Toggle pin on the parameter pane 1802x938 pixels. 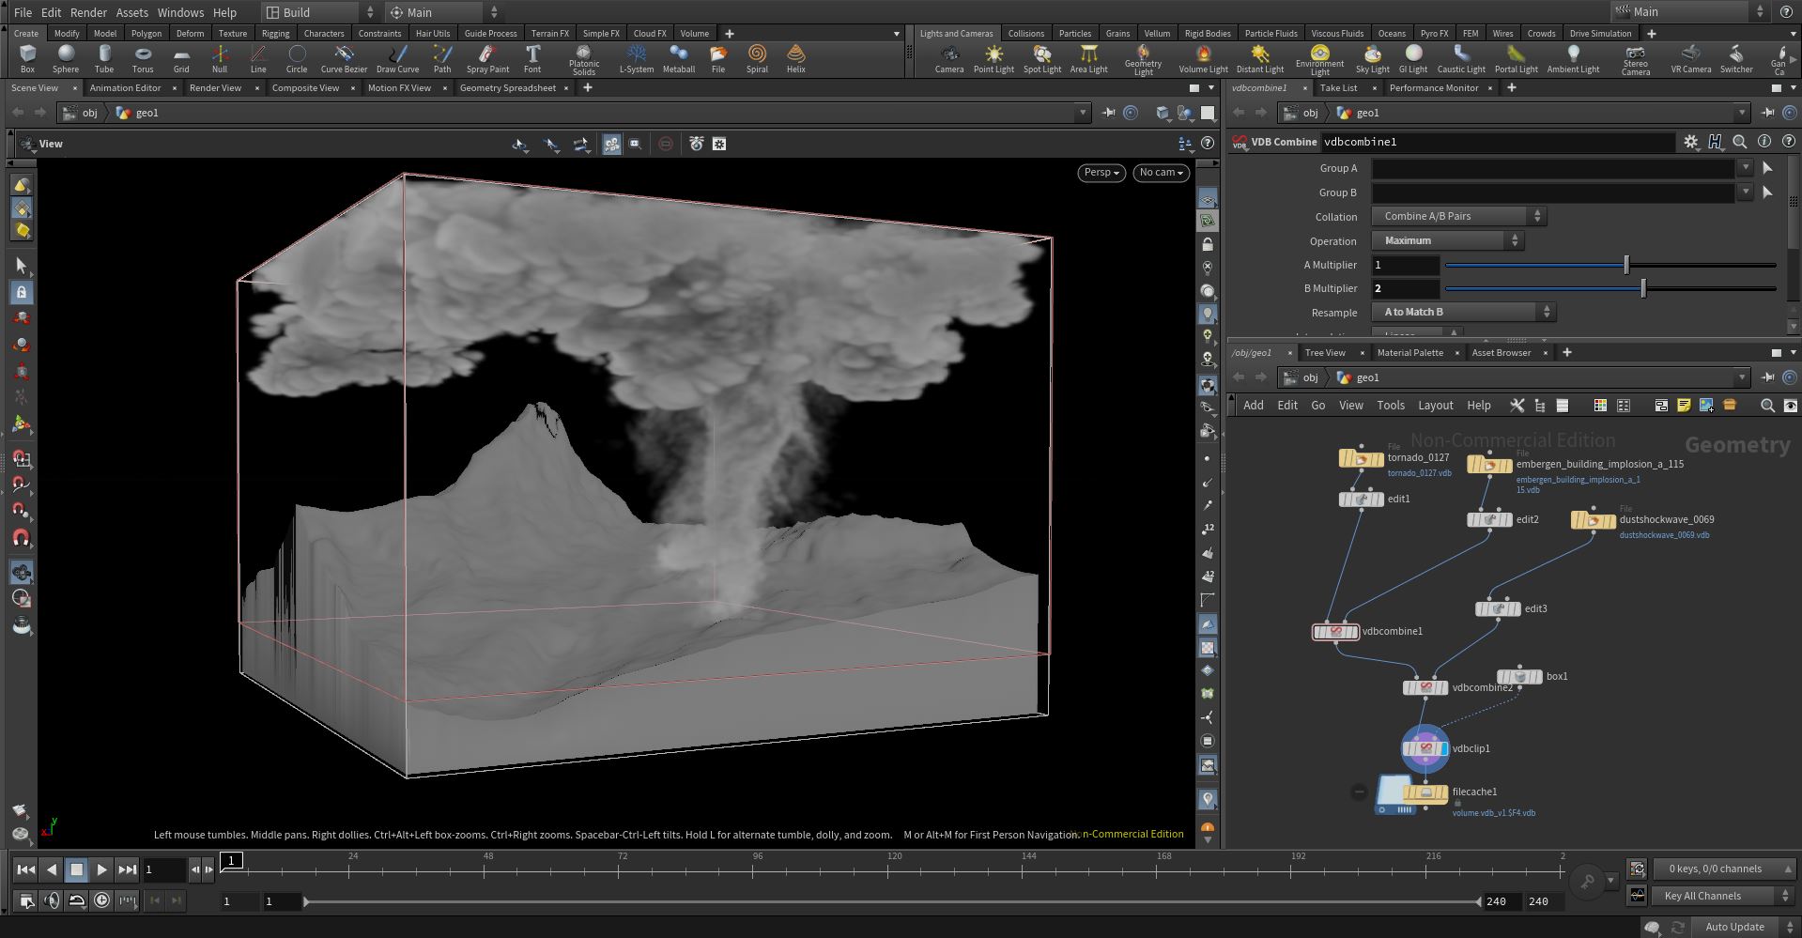coord(1768,113)
